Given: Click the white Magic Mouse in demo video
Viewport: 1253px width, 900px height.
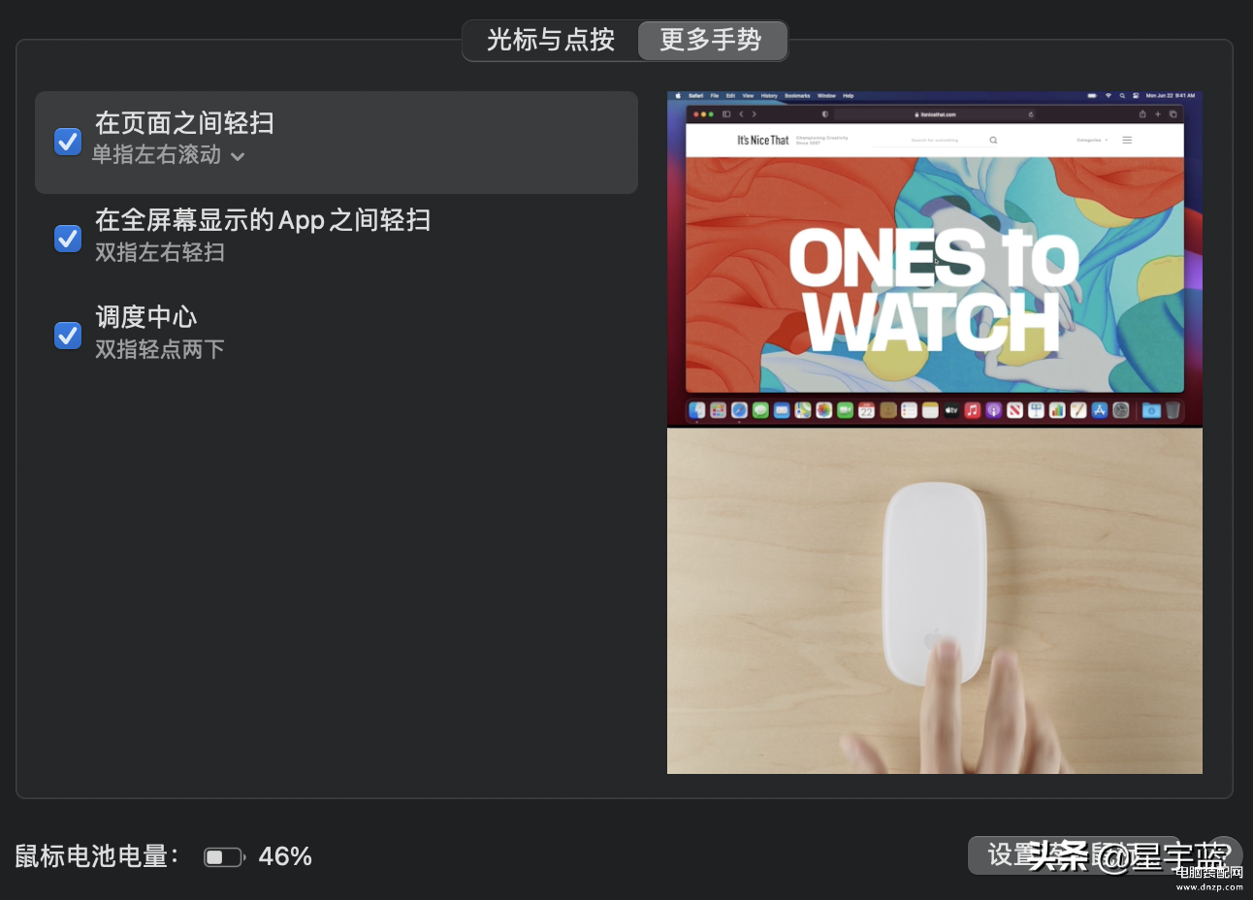Looking at the screenshot, I should pyautogui.click(x=935, y=583).
